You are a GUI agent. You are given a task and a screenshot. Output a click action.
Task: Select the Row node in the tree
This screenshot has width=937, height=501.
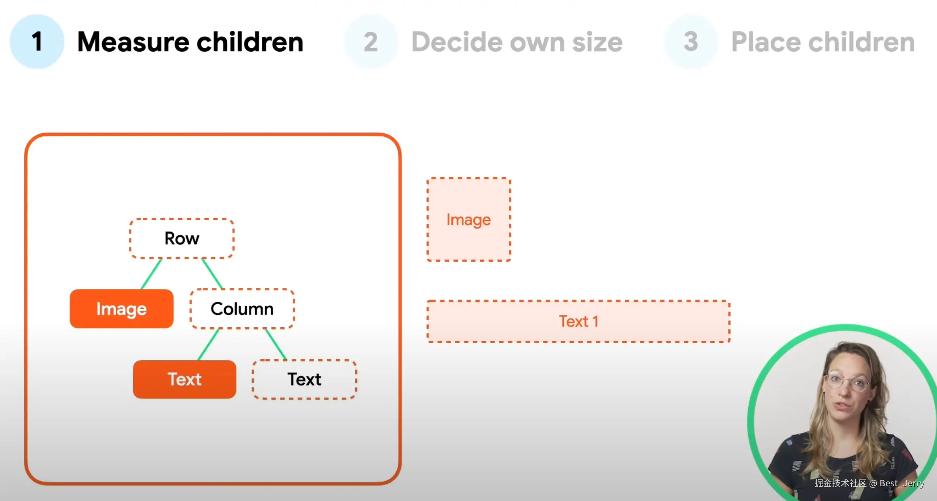point(182,239)
